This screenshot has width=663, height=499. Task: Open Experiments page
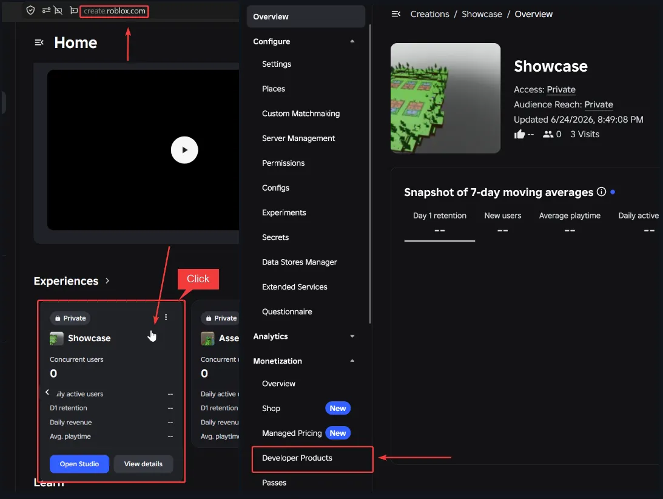[284, 212]
